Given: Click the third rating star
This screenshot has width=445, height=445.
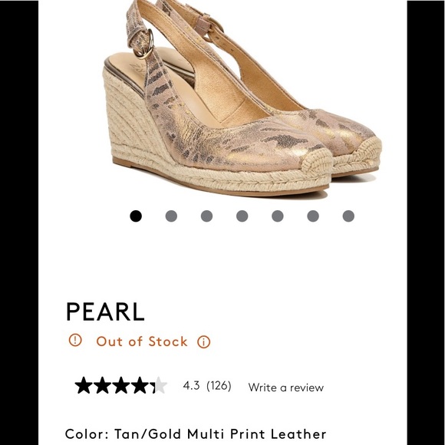Looking at the screenshot, I should tap(121, 385).
